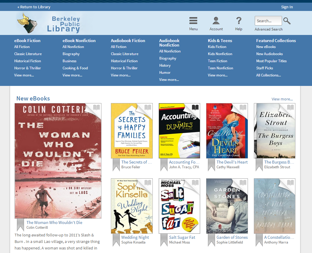Image resolution: width=312 pixels, height=253 pixels.
Task: Expand View more under eBook Nonfiction
Action: pos(72,75)
